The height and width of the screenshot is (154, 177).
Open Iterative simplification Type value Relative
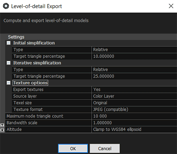click(x=134, y=70)
